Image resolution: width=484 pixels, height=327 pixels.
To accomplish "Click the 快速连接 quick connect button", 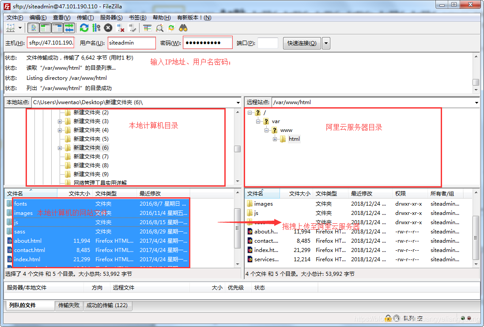I will tap(302, 43).
